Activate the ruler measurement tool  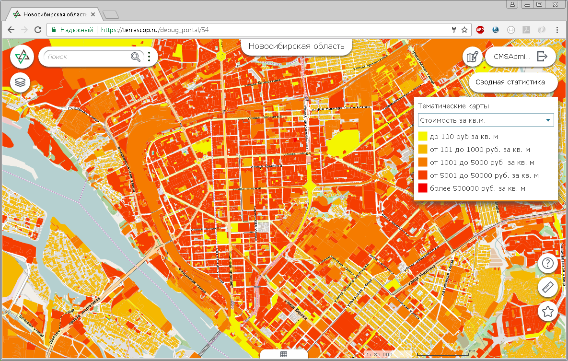547,288
